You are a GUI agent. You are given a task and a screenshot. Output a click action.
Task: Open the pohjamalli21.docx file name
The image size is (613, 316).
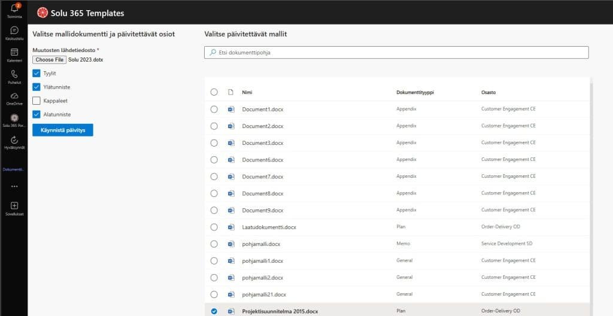(264, 294)
